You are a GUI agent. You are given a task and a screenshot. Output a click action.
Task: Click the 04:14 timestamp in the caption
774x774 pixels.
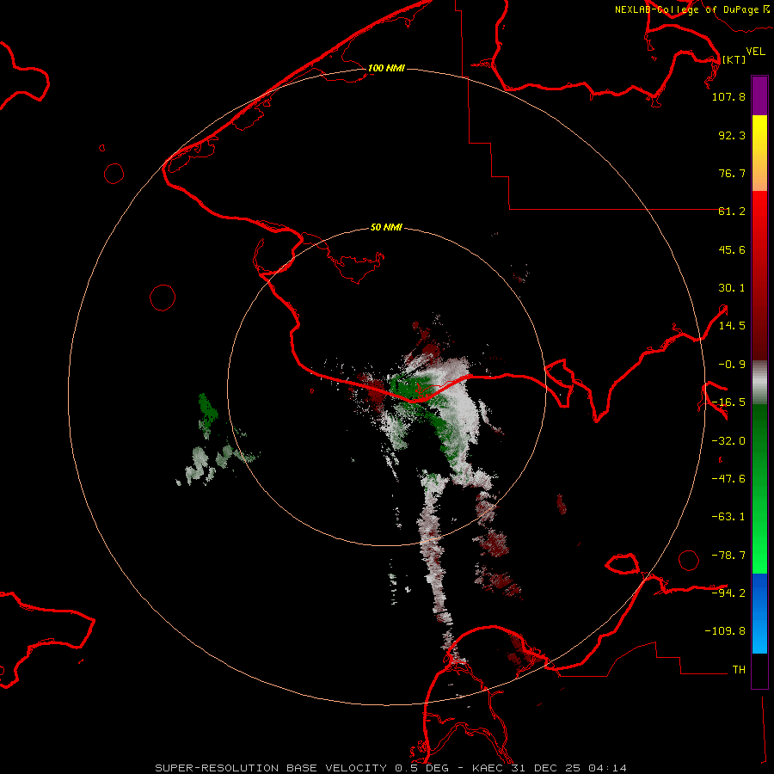pyautogui.click(x=608, y=768)
